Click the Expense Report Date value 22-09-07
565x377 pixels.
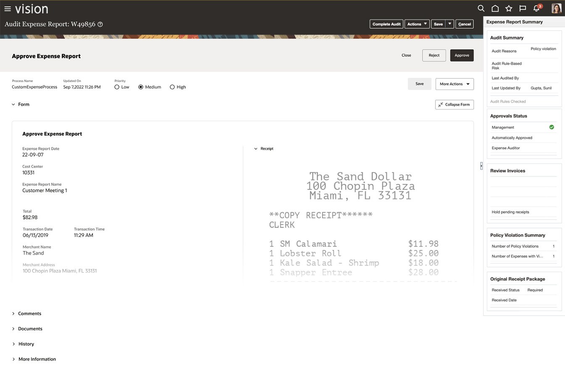pyautogui.click(x=33, y=155)
